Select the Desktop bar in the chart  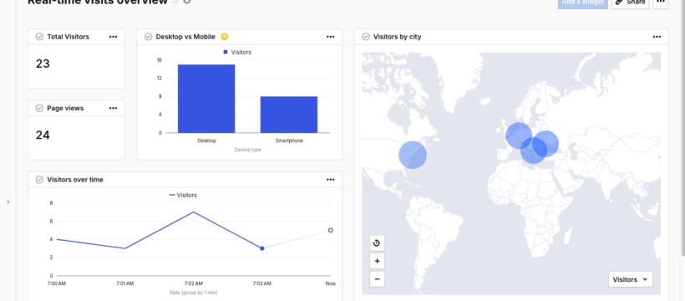click(206, 99)
